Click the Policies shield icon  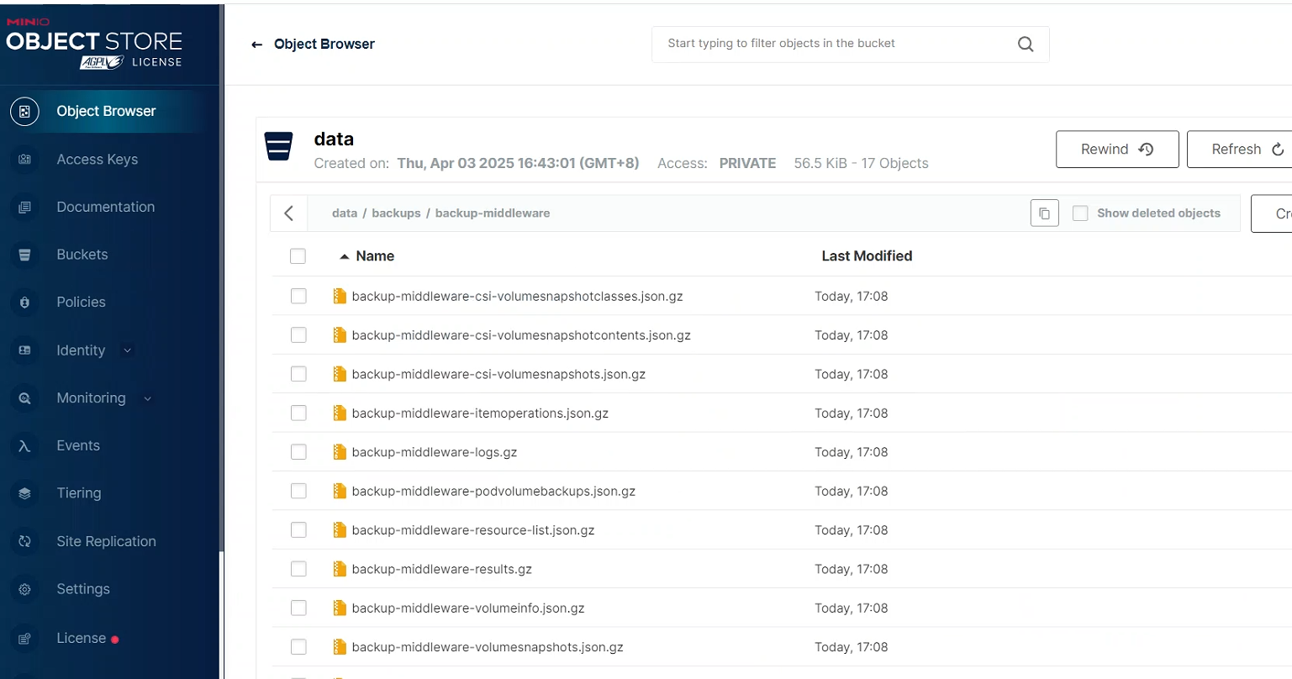point(24,303)
